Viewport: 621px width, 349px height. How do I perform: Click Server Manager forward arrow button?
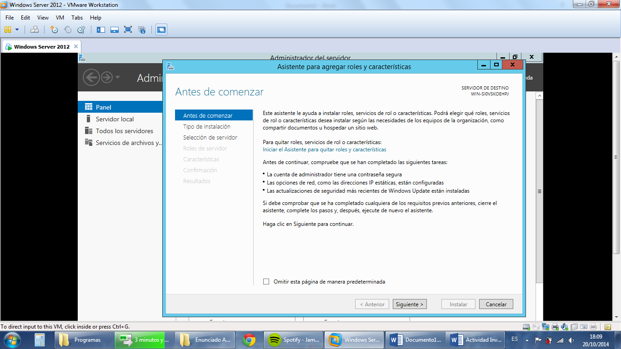pyautogui.click(x=107, y=77)
